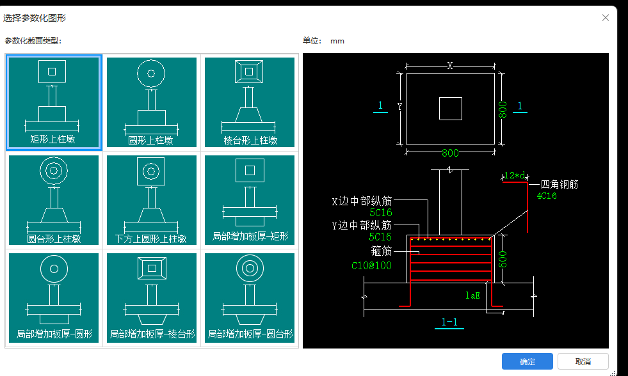Screen dimensions: 628x376
Task: Click the Y边中部纵筋 label
Action: (362, 225)
